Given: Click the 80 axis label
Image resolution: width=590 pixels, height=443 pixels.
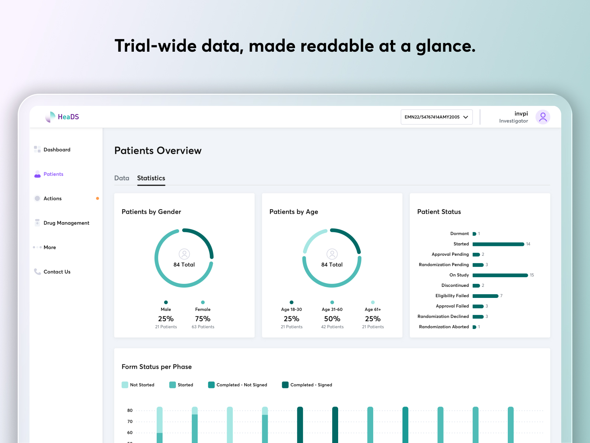Looking at the screenshot, I should 130,410.
